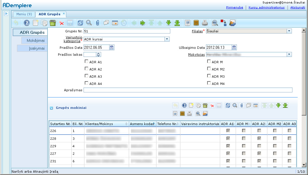308x175 pixels.
Task: Toggle ADR A2 checkbox in row 228
Action: (259, 138)
